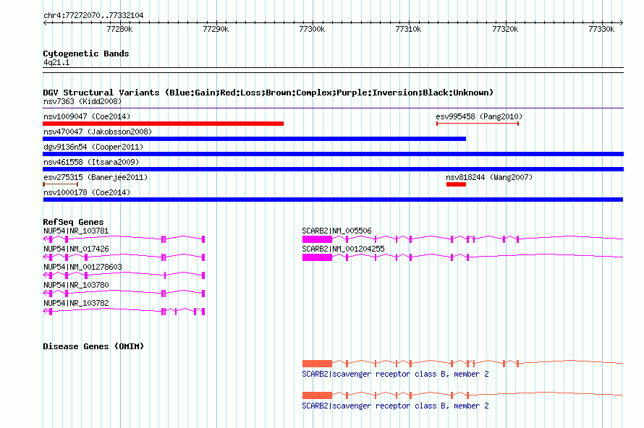644x428 pixels.
Task: Click the NUP54|NR_103781 transcript label
Action: click(x=76, y=231)
